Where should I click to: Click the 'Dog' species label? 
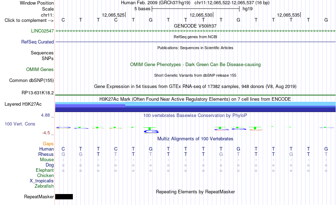50,165
